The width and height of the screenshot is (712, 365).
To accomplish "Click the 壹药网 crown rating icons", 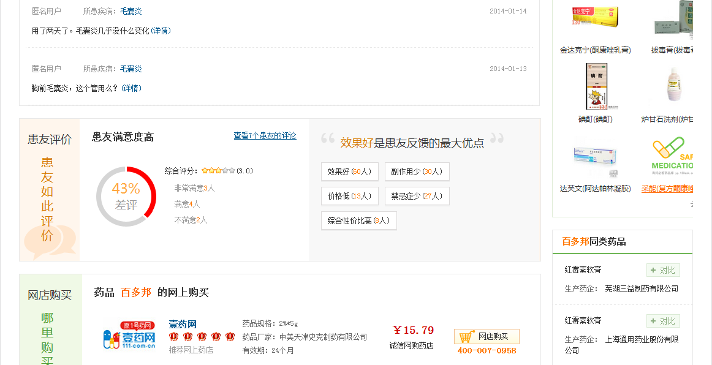I will pos(202,337).
